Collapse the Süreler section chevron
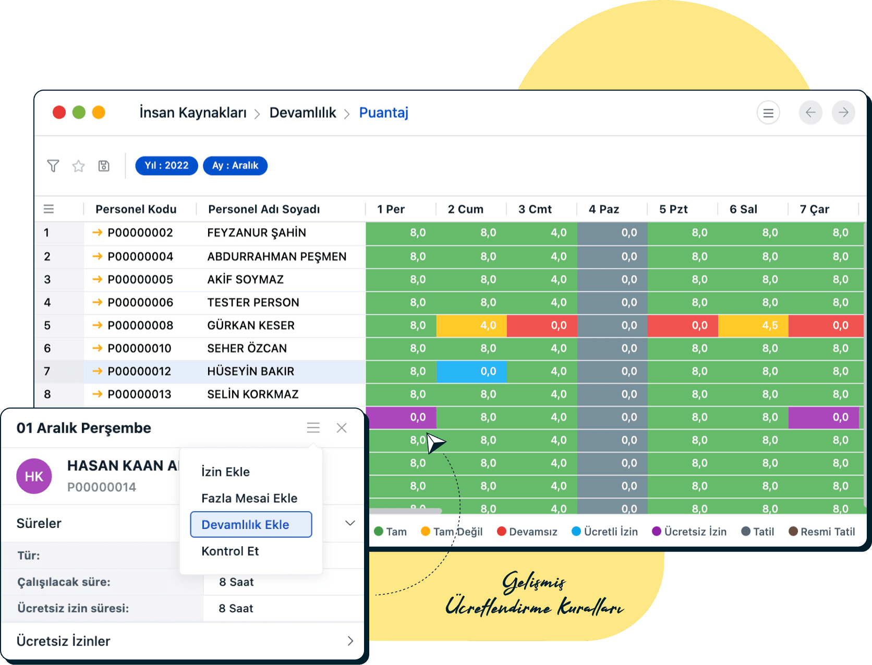Image resolution: width=872 pixels, height=665 pixels. [x=350, y=523]
